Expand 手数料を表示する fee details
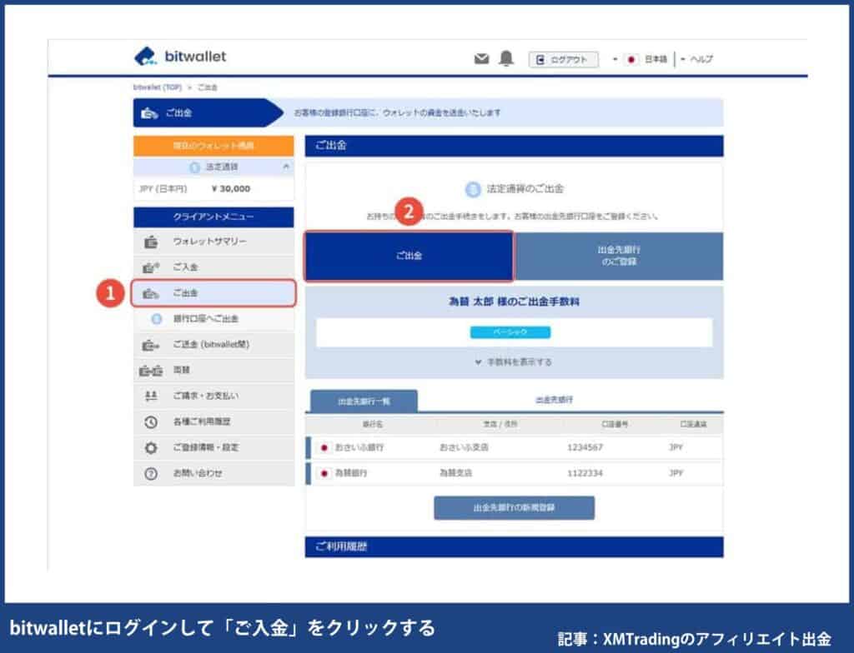Screen dimensions: 854x653 tap(514, 361)
